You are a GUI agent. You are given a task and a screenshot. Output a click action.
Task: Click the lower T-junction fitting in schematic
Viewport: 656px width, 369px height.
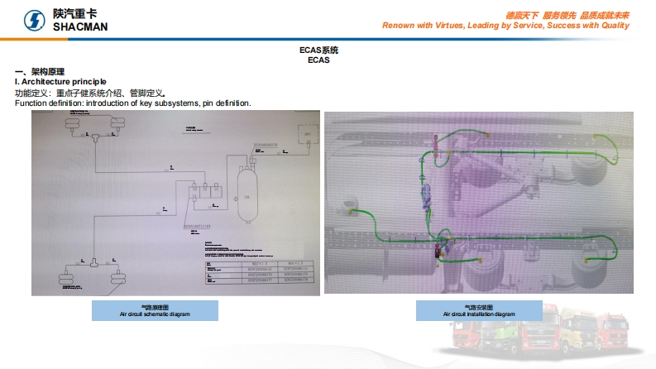pos(93,262)
